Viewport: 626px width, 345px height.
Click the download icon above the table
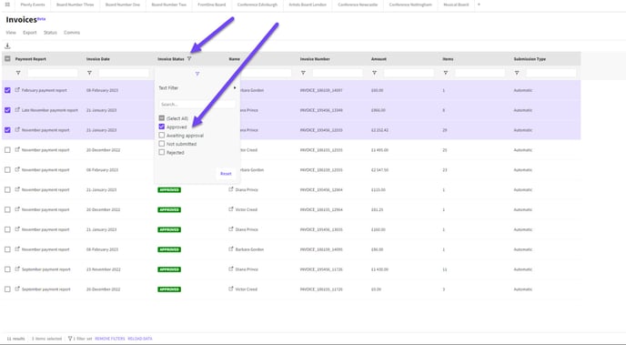click(7, 46)
